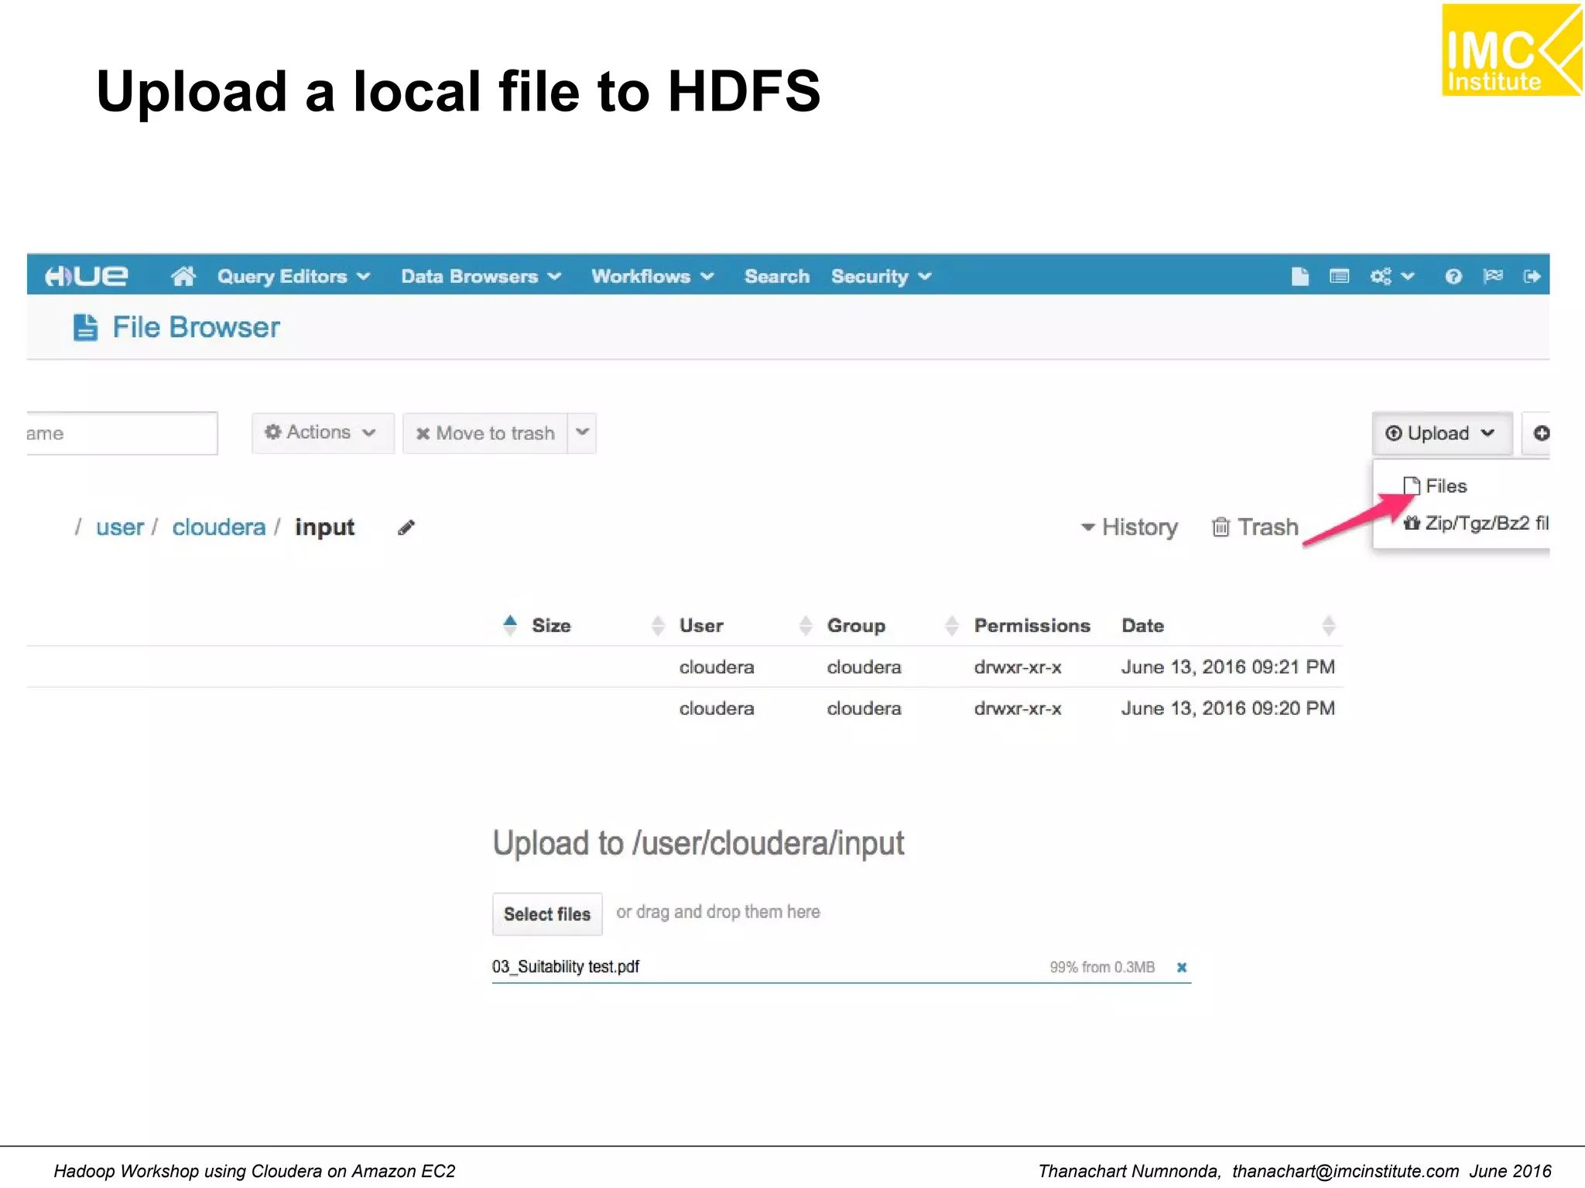The image size is (1585, 1188).
Task: Open the Actions dropdown
Action: pos(323,432)
